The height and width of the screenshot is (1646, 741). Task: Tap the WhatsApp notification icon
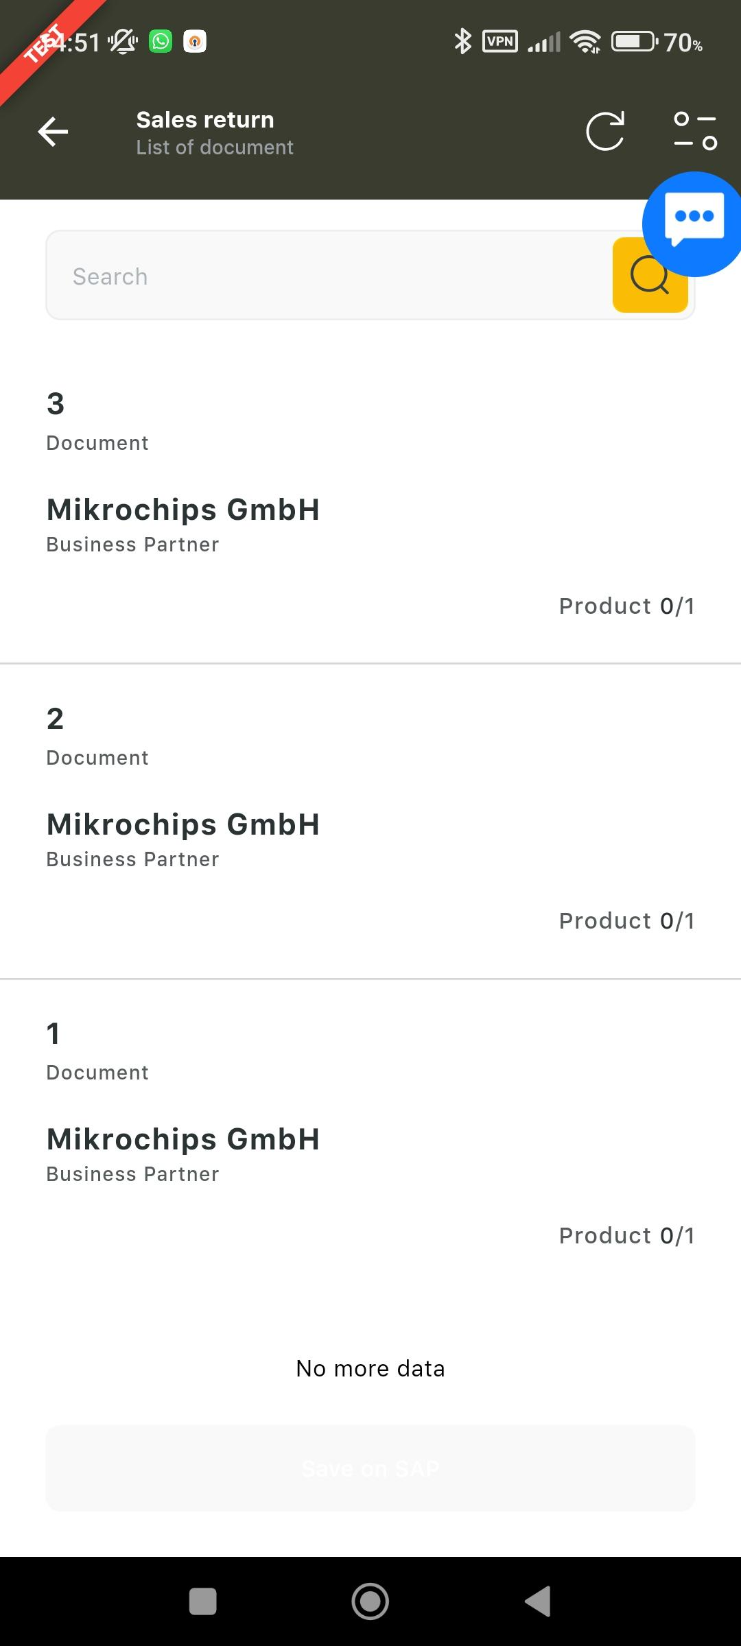[x=161, y=42]
